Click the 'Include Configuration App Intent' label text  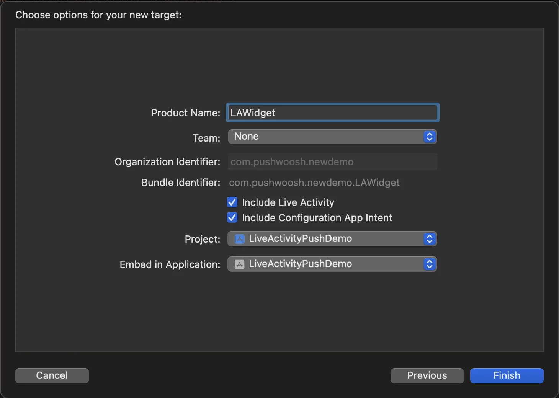tap(317, 218)
